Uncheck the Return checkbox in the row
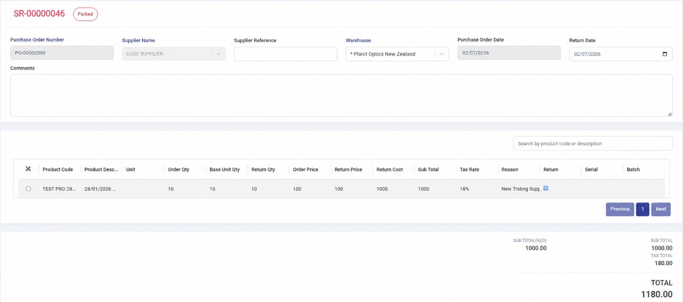This screenshot has height=302, width=683. pyautogui.click(x=546, y=188)
